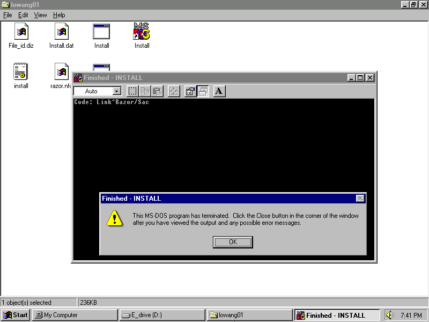Click the Font 'A' toolbar icon
The image size is (429, 322).
click(219, 91)
